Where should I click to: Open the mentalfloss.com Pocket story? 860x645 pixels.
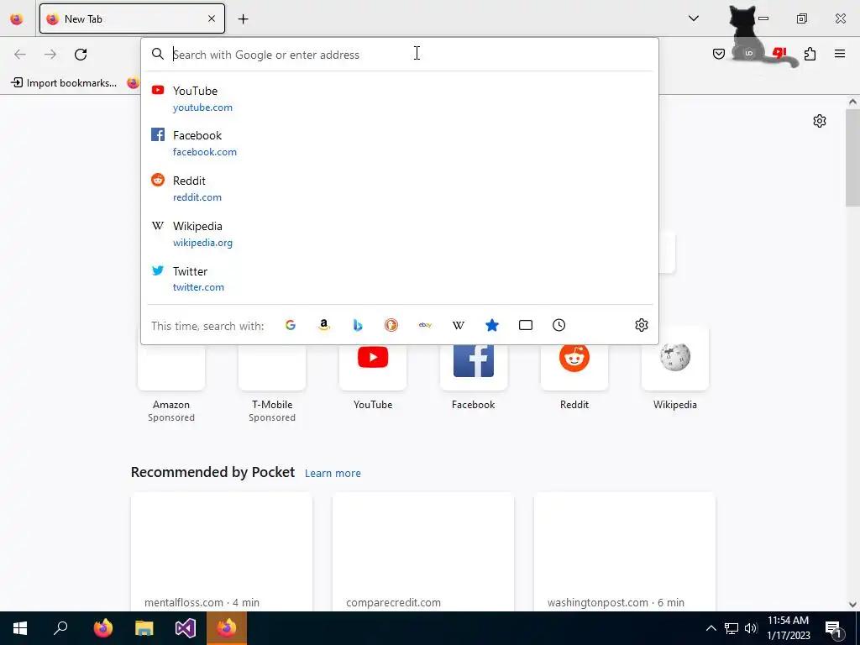click(x=222, y=551)
